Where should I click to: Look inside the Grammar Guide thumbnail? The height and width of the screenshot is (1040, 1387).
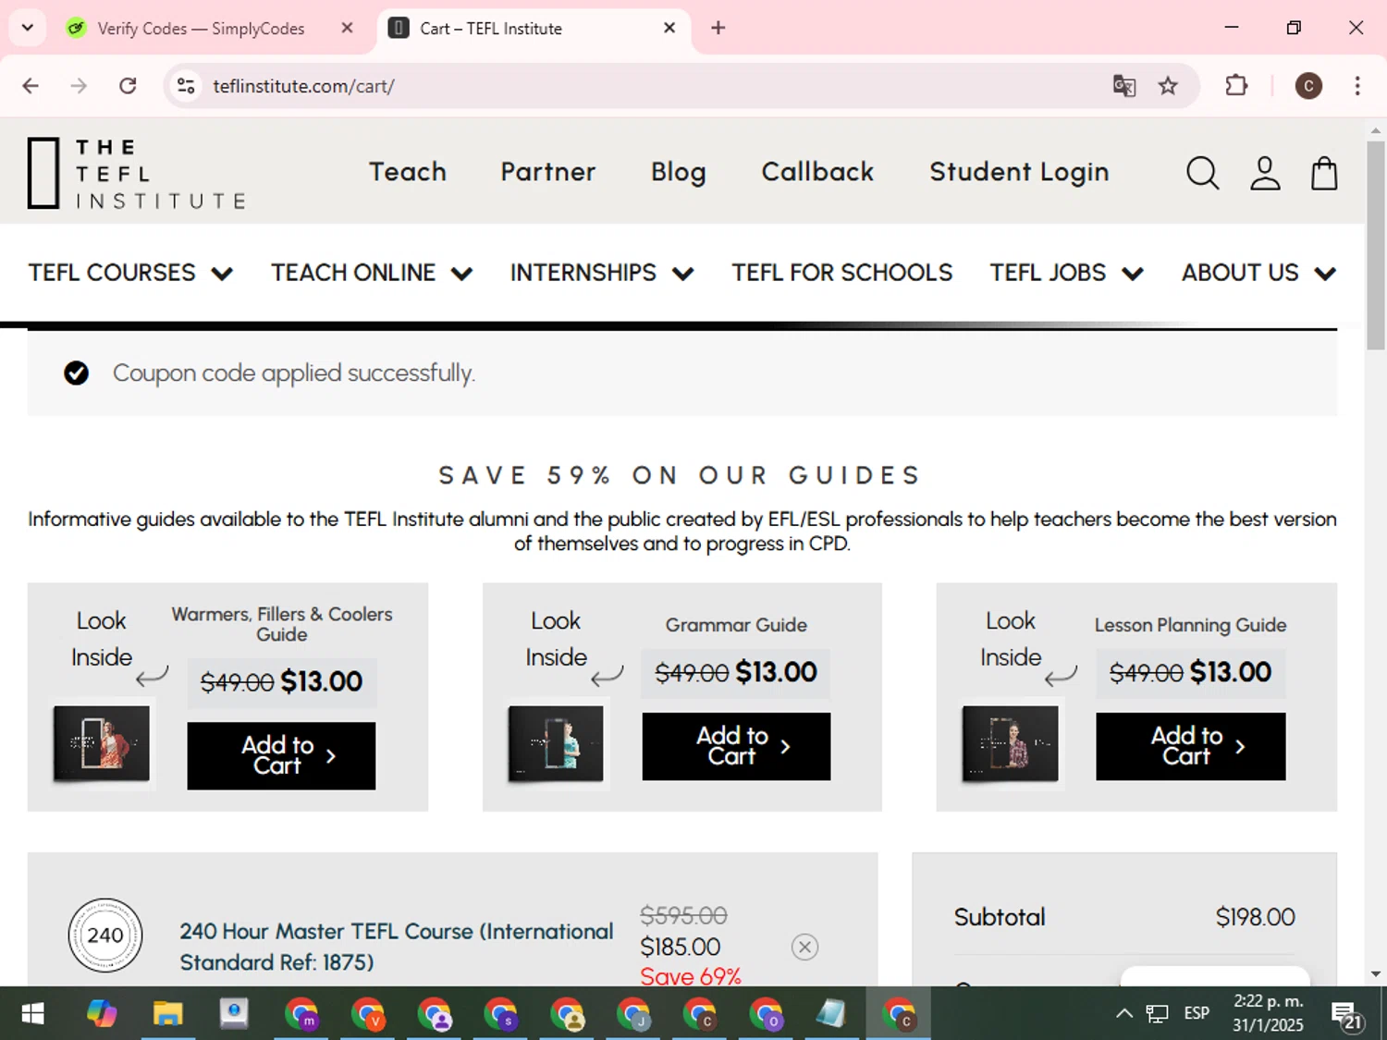point(556,743)
